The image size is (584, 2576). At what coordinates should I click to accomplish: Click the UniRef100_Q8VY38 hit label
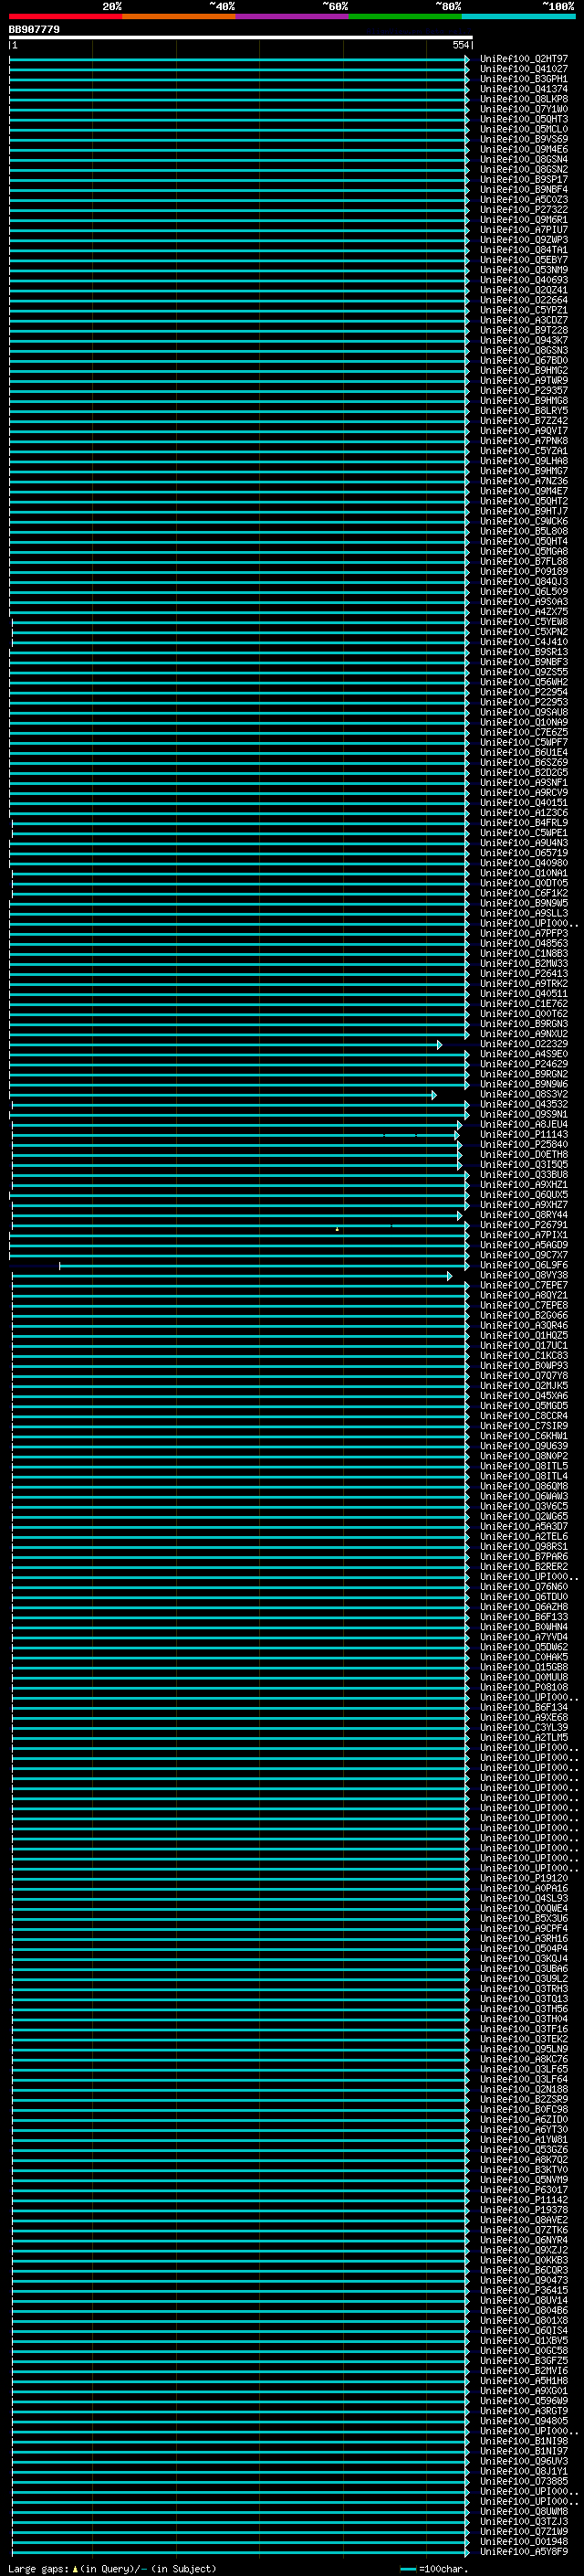tap(524, 1276)
